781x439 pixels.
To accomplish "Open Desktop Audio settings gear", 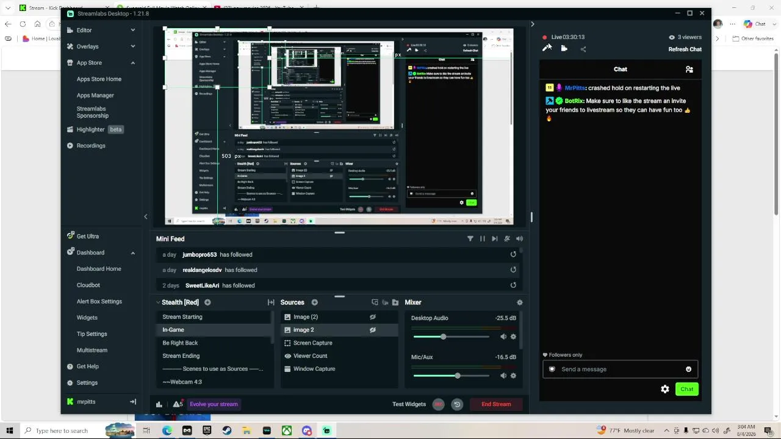I will coord(513,337).
